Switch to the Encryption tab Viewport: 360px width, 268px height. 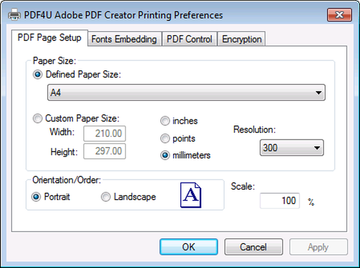(241, 39)
